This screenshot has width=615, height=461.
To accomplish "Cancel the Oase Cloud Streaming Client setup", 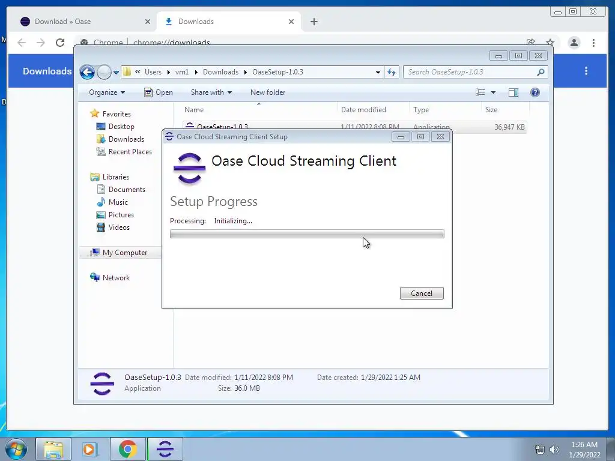I will tap(422, 293).
